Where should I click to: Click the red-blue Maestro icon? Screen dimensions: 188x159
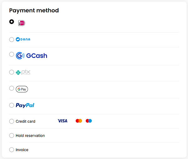tap(89, 121)
